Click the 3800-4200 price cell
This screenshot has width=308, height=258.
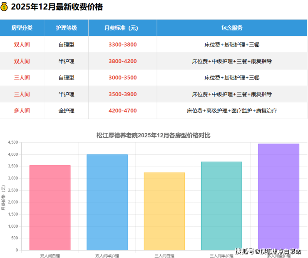pos(122,61)
